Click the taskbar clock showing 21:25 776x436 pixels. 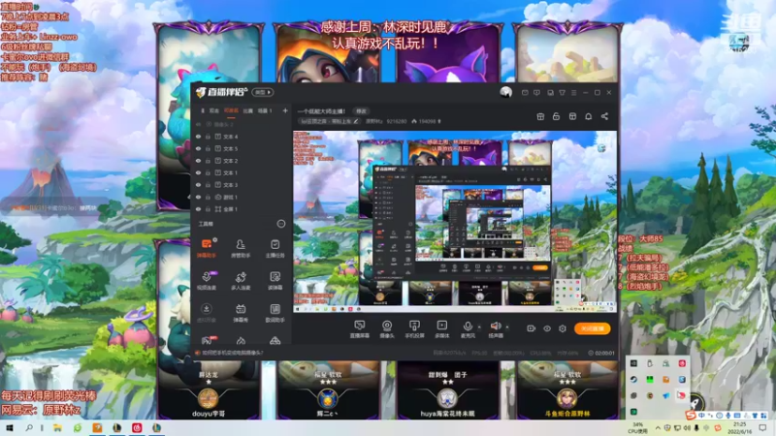coord(739,428)
